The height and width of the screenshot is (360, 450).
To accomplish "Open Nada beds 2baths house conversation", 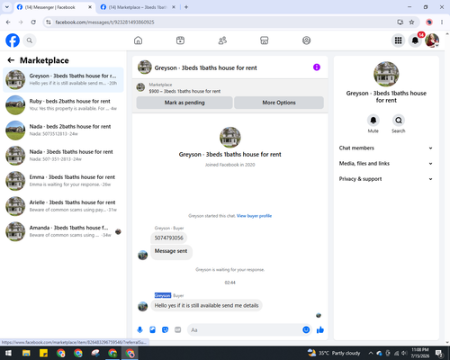I will tap(63, 130).
